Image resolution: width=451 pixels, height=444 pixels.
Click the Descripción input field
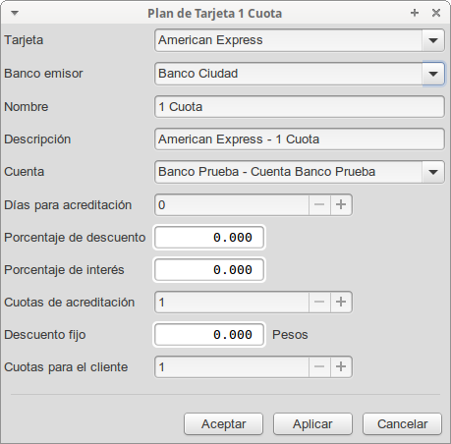(300, 139)
